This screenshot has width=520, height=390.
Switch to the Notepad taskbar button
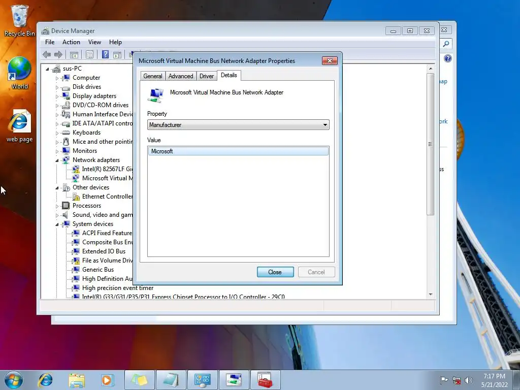click(x=171, y=380)
